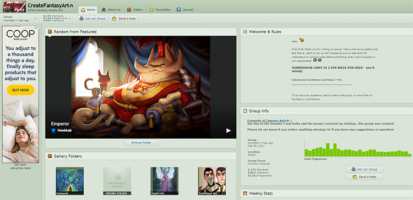Open the Fantasy-Arts former group link

276,121
